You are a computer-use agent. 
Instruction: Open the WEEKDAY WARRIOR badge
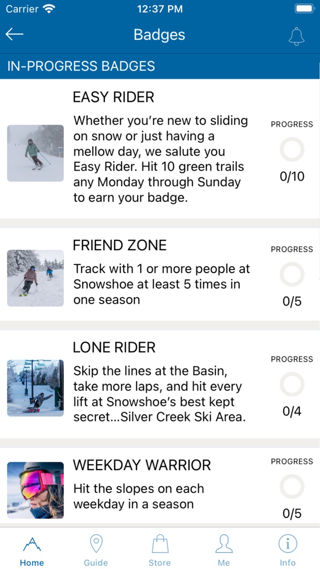click(x=141, y=465)
